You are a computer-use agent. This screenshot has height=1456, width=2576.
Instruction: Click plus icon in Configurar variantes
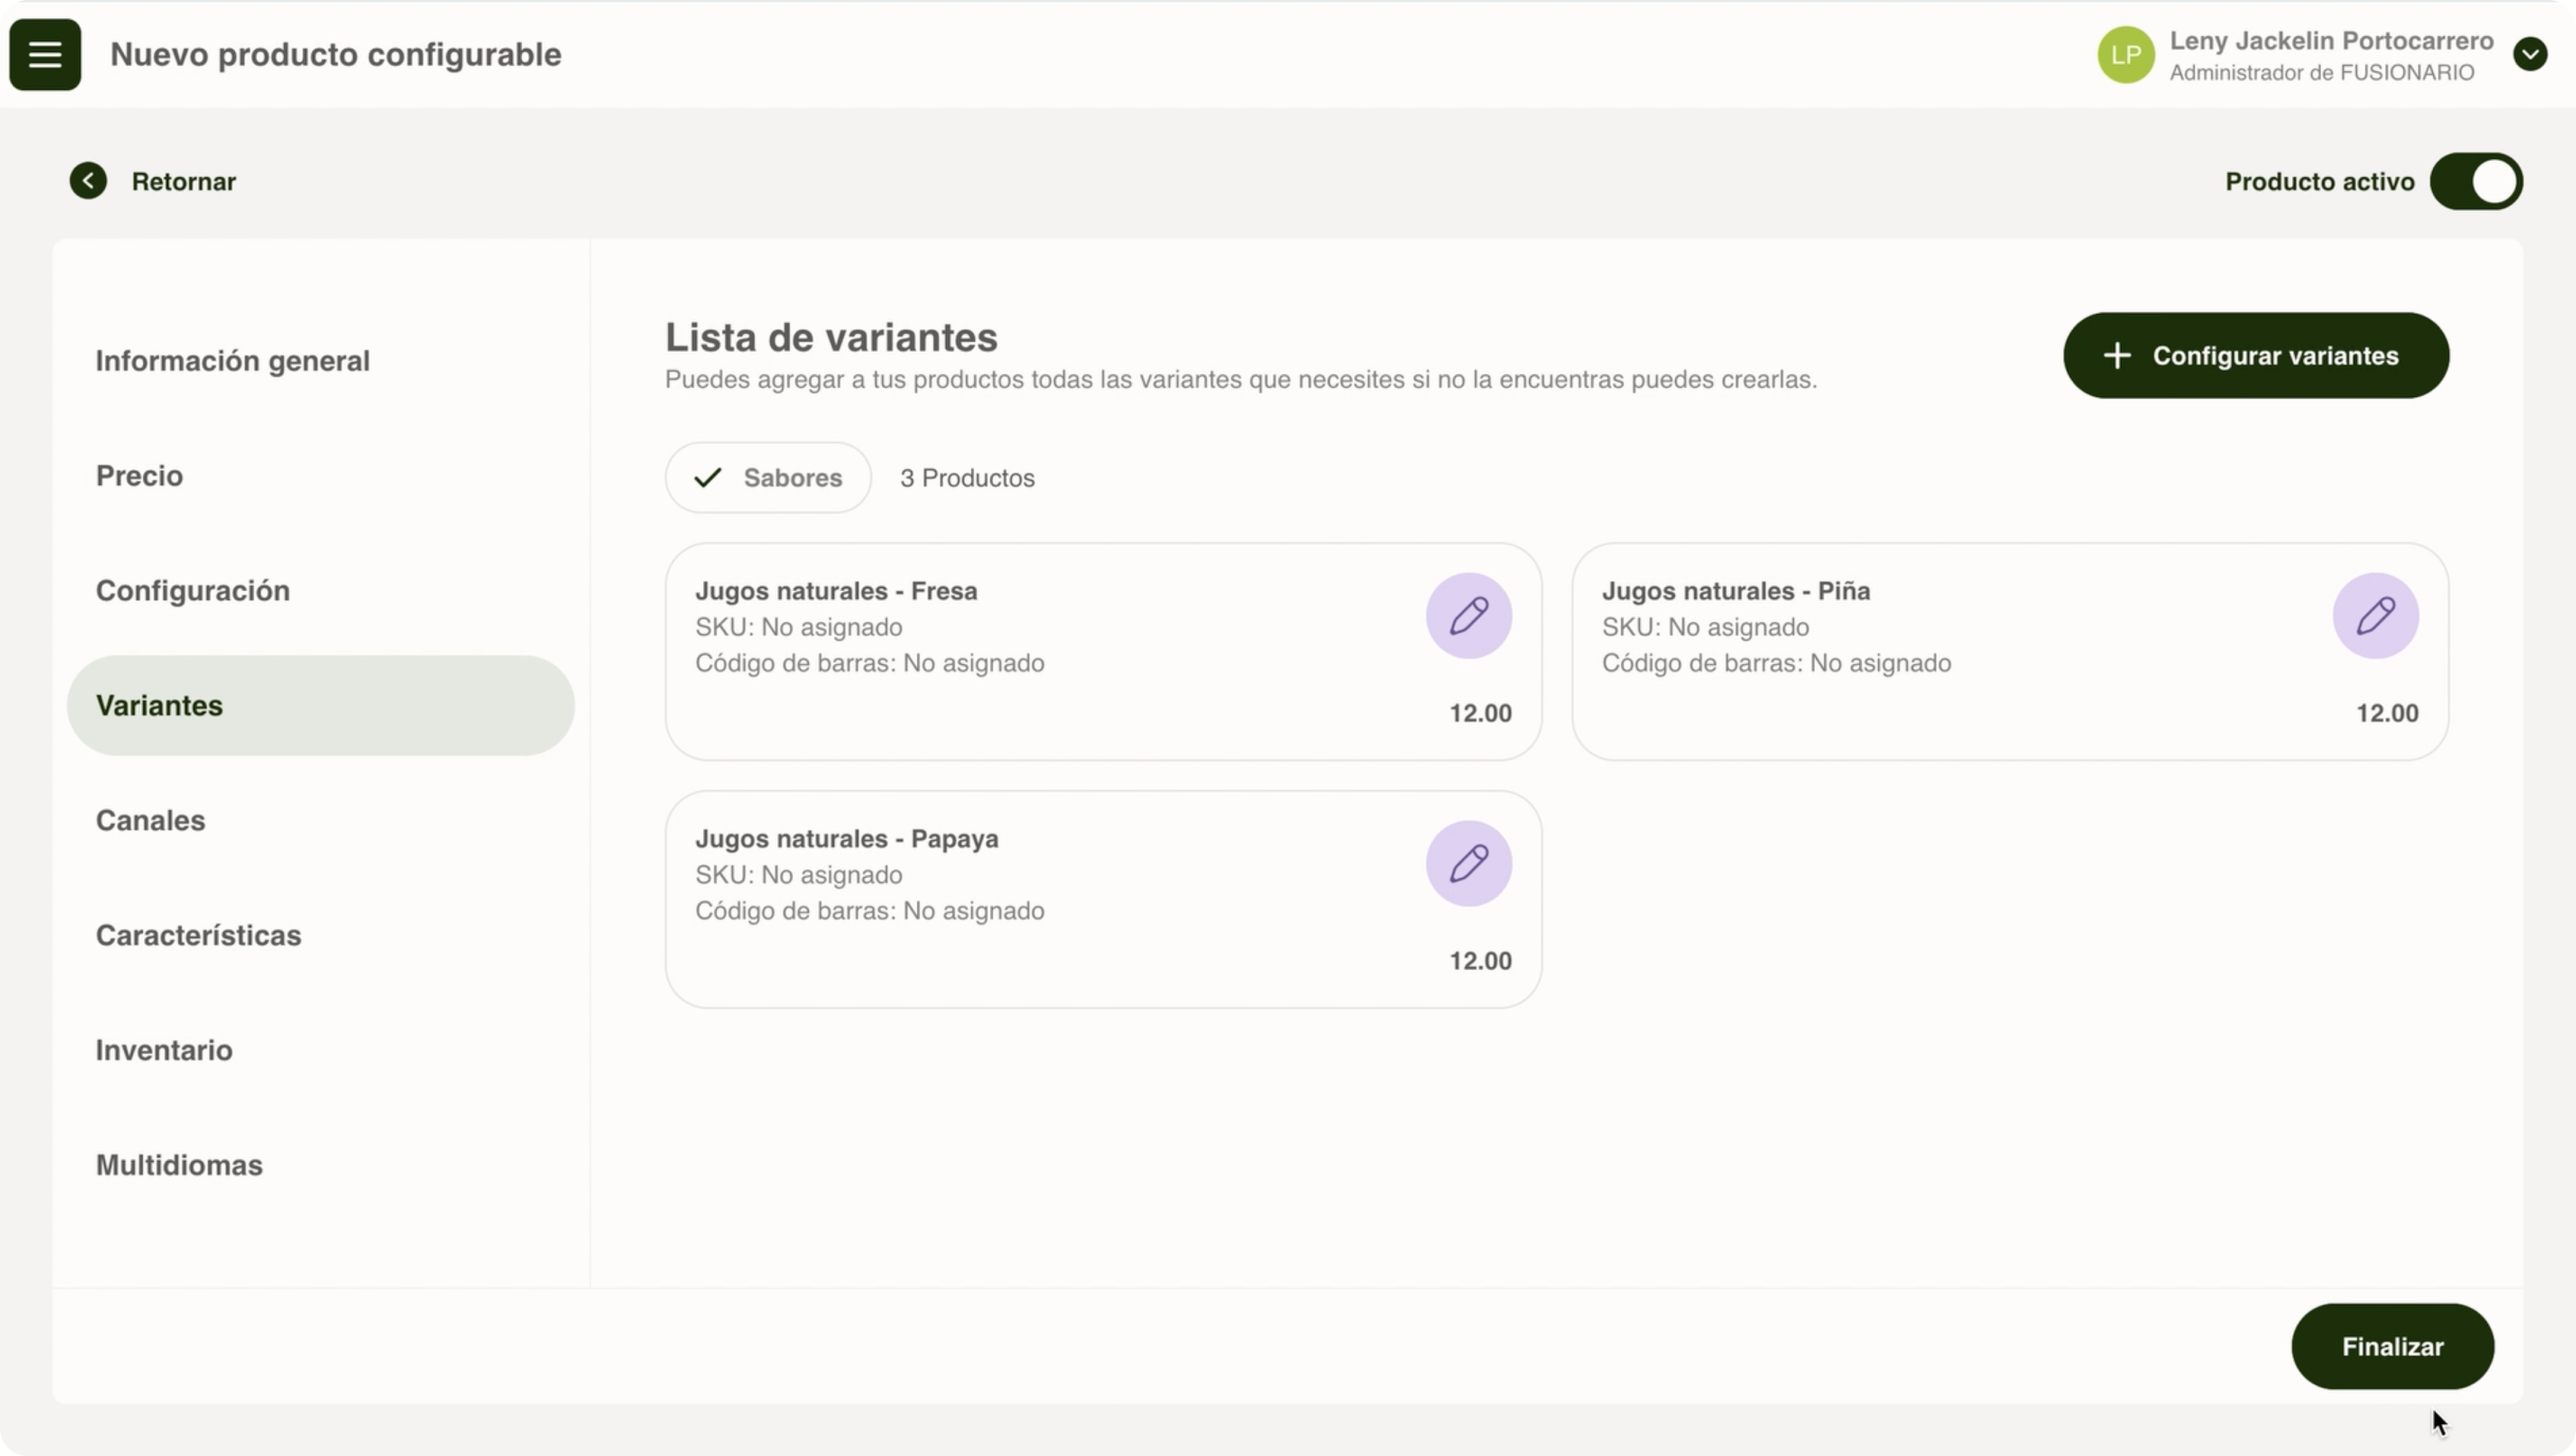[2117, 356]
